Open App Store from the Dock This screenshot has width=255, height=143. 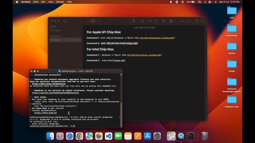(147, 136)
